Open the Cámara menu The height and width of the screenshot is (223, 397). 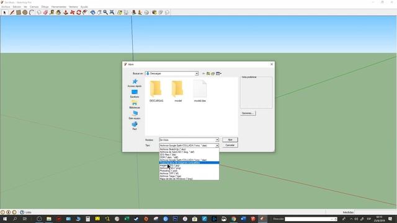click(34, 7)
